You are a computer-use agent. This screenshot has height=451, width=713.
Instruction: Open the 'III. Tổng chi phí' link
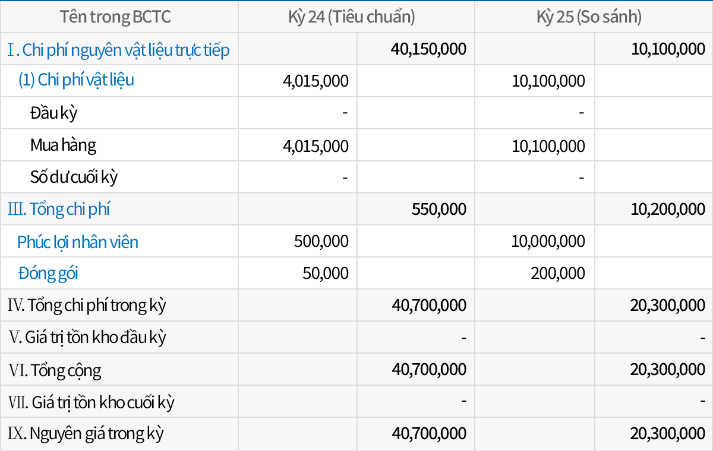tap(59, 209)
